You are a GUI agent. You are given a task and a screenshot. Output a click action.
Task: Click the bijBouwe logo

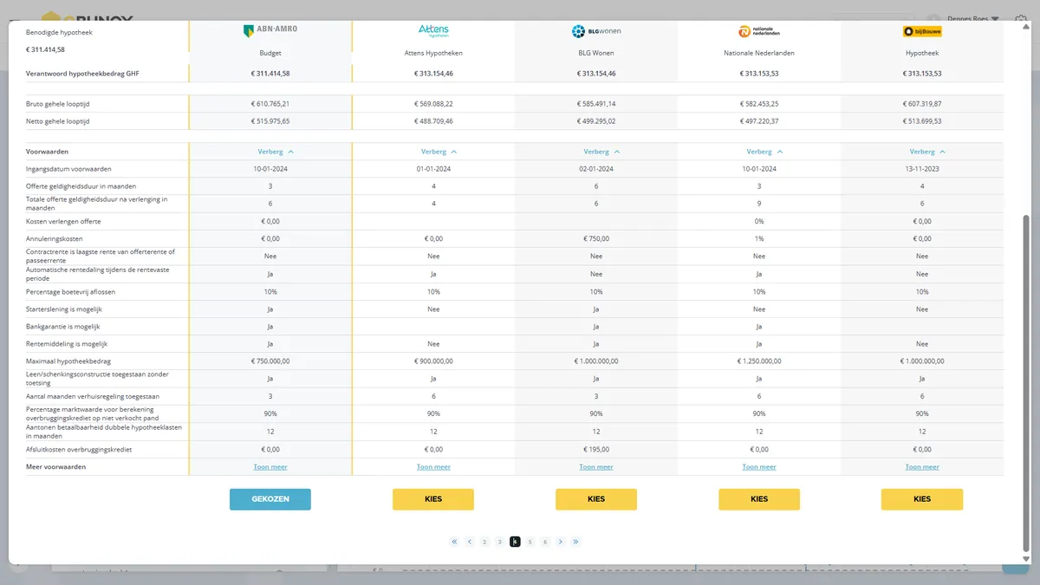click(x=922, y=31)
